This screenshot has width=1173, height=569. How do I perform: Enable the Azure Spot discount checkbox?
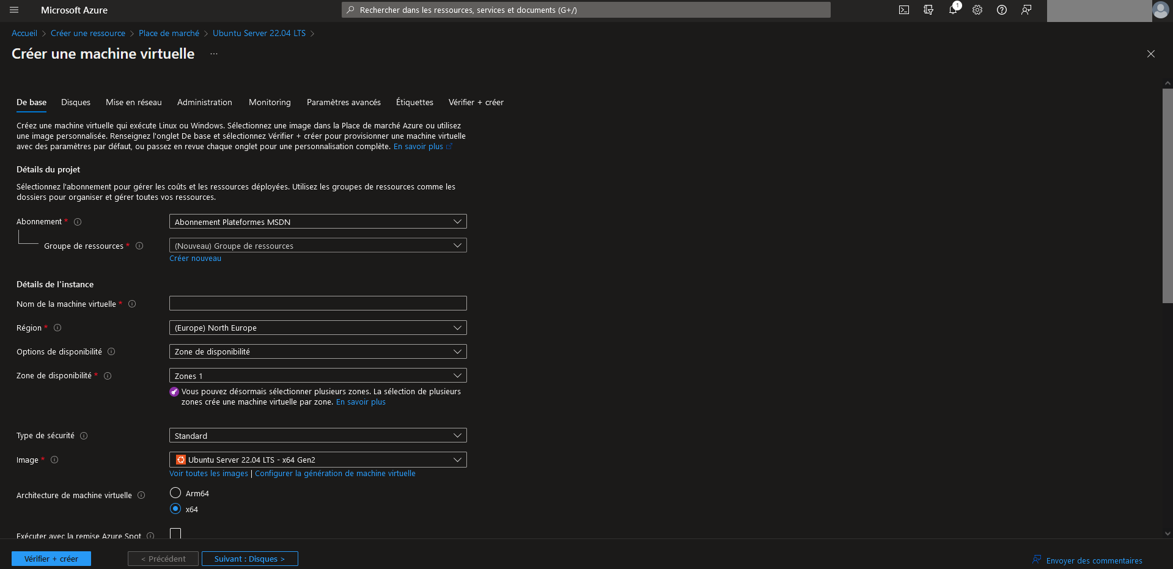(x=175, y=533)
